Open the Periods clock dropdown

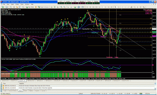79,7
